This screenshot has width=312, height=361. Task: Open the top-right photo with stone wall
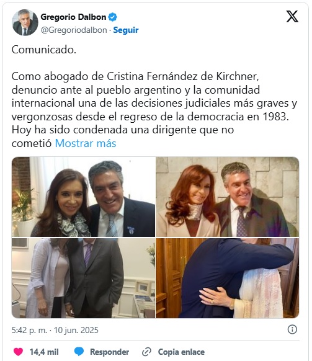click(228, 197)
